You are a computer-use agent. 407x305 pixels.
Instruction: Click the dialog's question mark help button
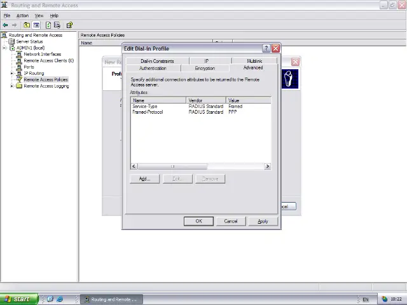click(266, 48)
